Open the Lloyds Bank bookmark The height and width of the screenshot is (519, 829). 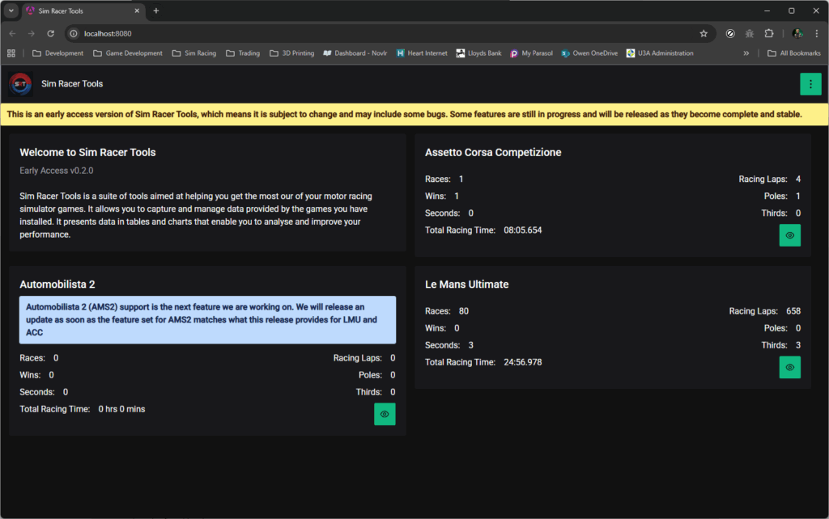[478, 53]
